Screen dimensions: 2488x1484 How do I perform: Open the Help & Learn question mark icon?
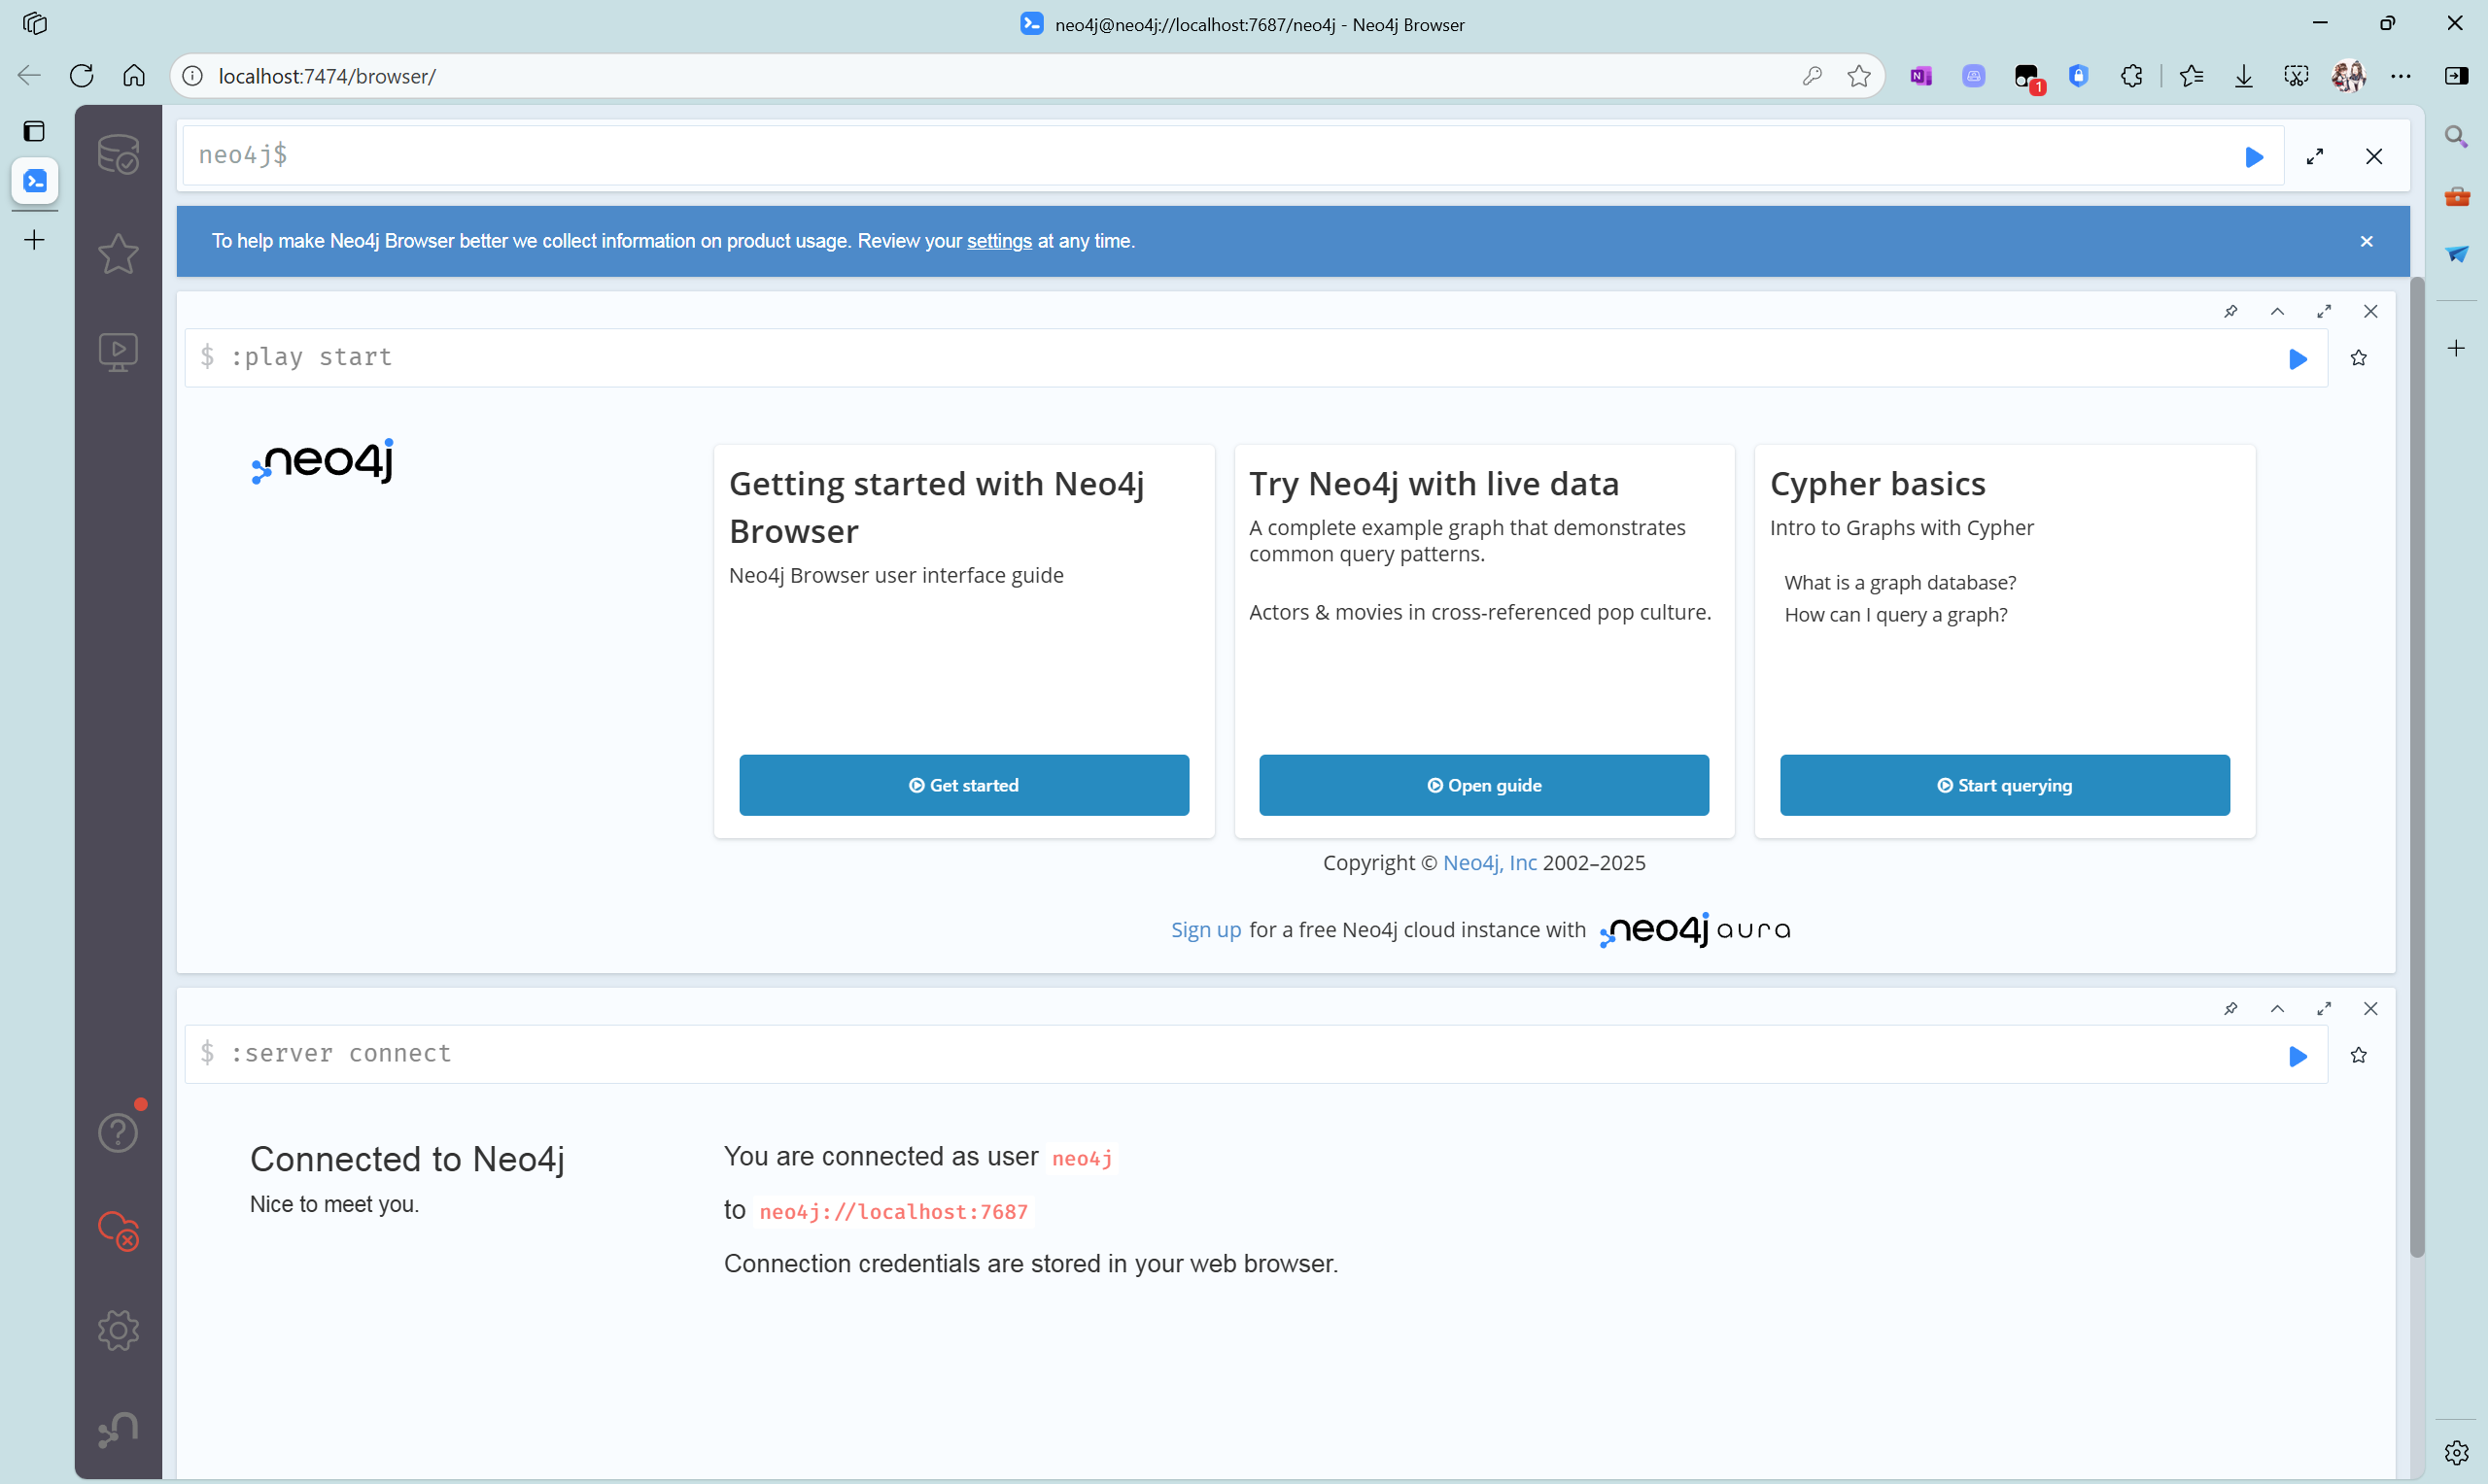pos(118,1132)
